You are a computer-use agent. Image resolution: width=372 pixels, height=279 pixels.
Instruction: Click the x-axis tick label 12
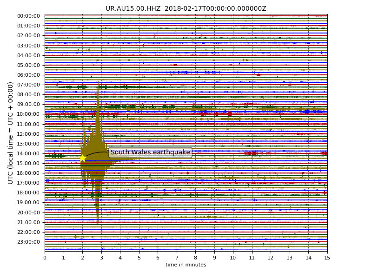(x=271, y=258)
